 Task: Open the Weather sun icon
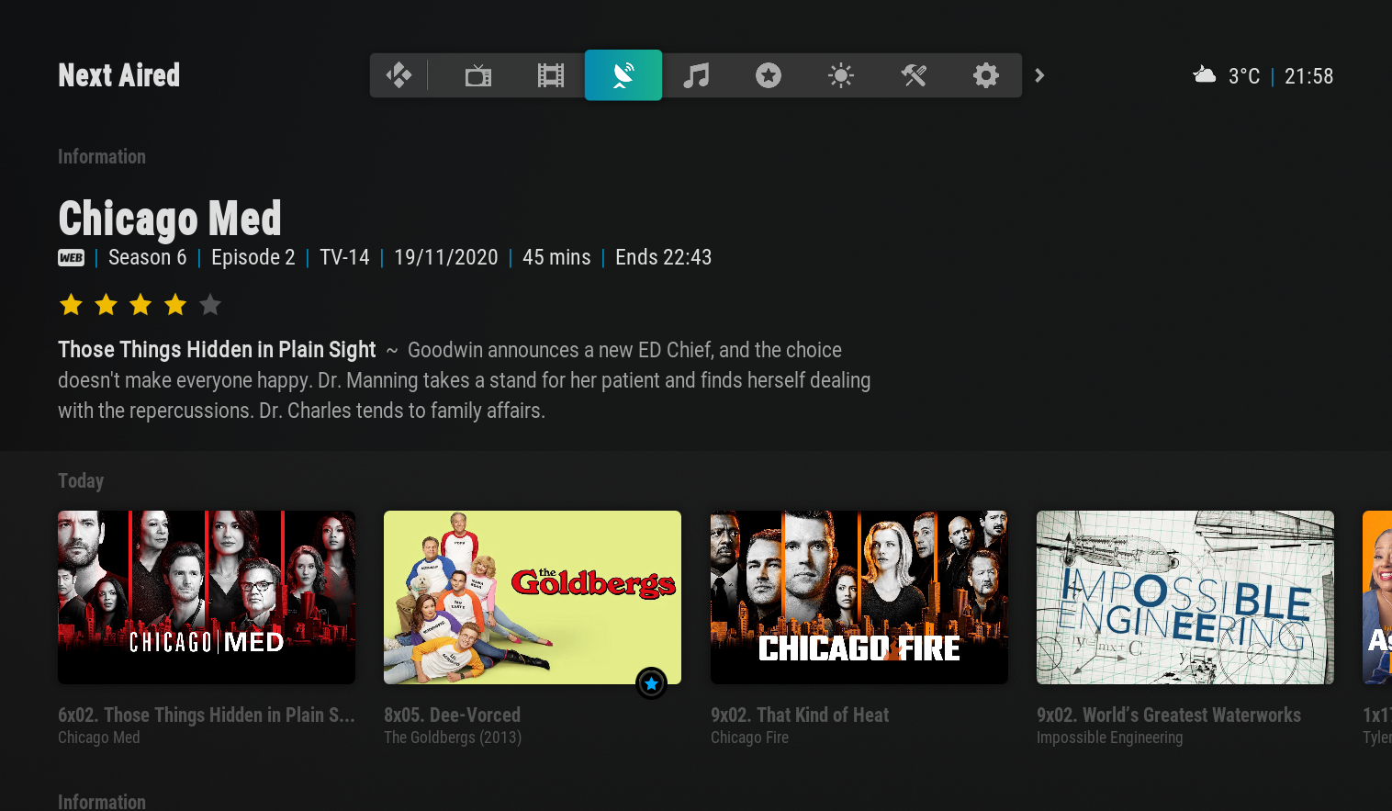pos(841,75)
